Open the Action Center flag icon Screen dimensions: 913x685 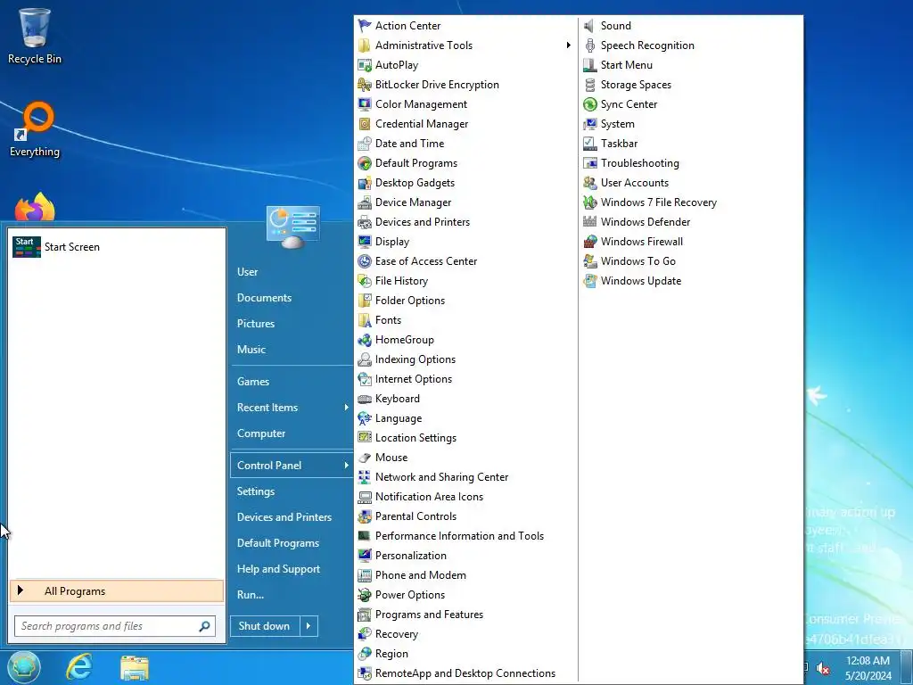click(x=365, y=26)
